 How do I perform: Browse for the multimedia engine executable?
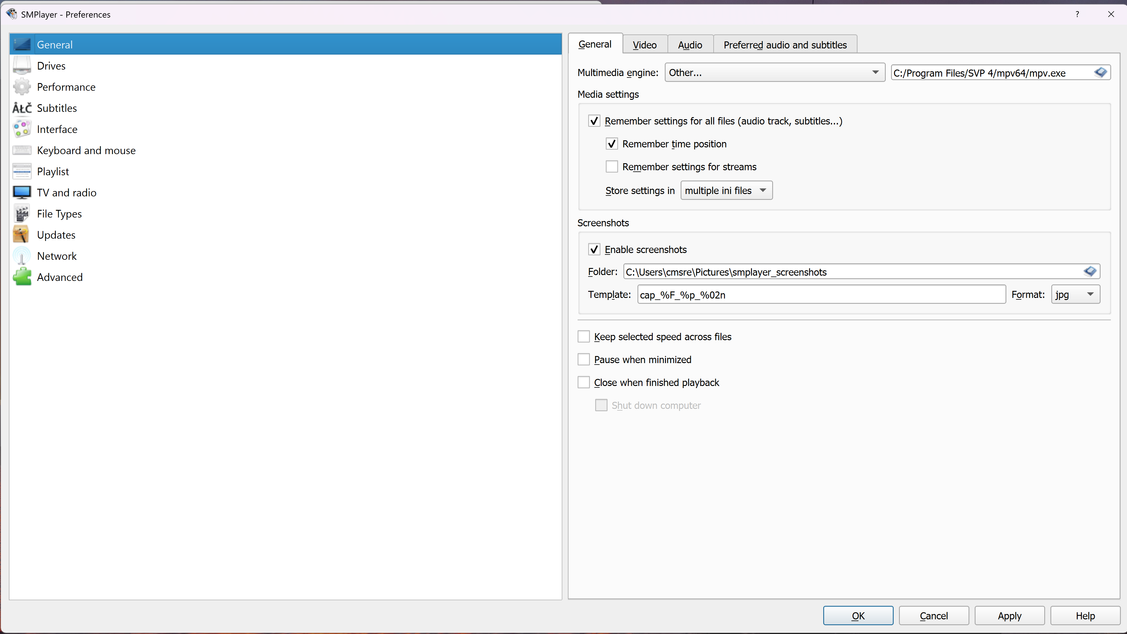pos(1100,72)
